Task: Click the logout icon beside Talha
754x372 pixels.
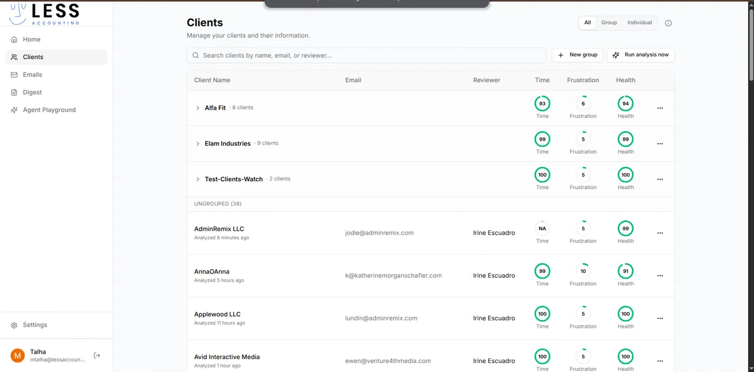Action: click(97, 355)
